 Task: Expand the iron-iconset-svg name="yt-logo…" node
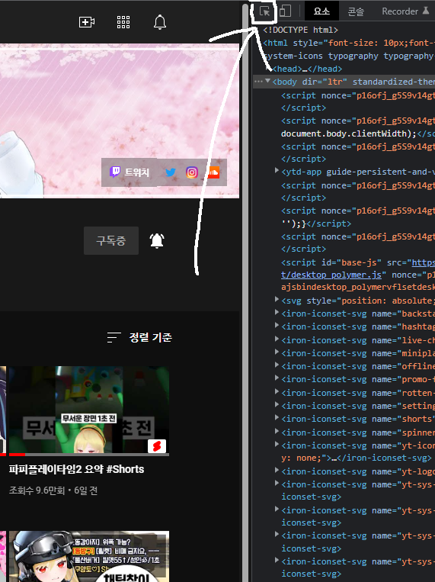click(x=277, y=471)
